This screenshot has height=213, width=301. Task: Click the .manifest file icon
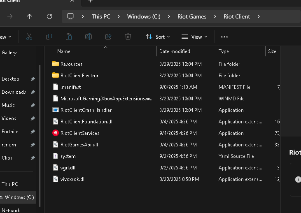(56, 87)
